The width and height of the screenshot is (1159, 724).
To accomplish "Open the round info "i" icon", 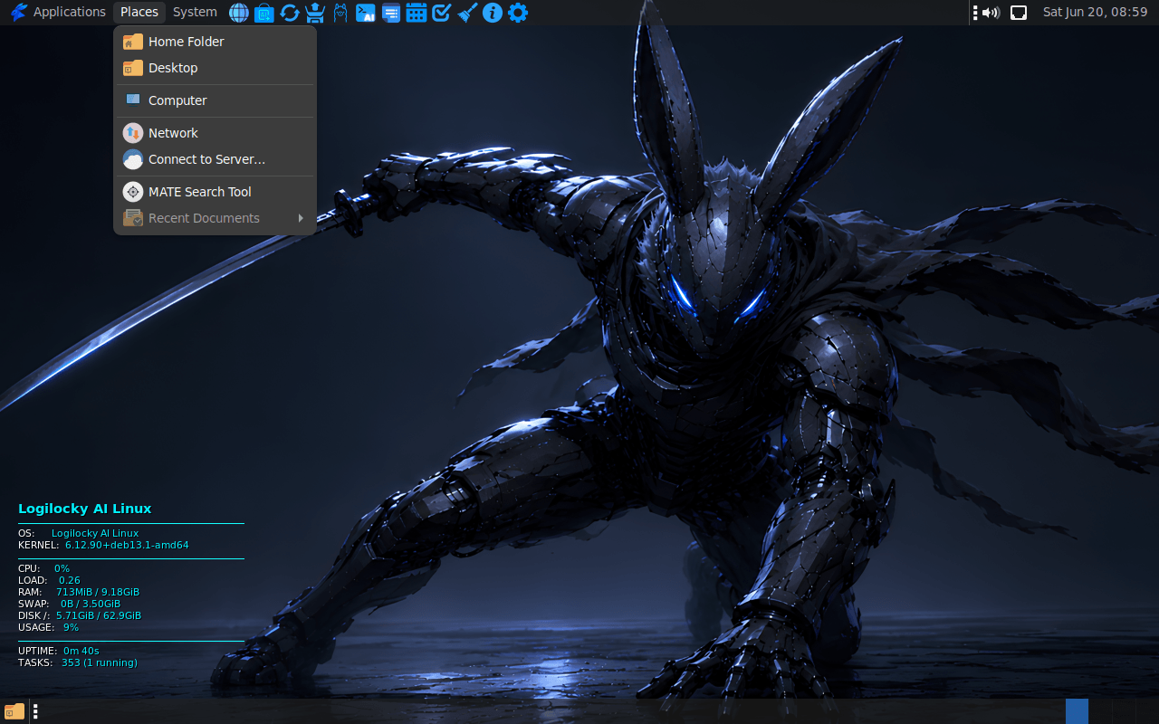I will 493,13.
